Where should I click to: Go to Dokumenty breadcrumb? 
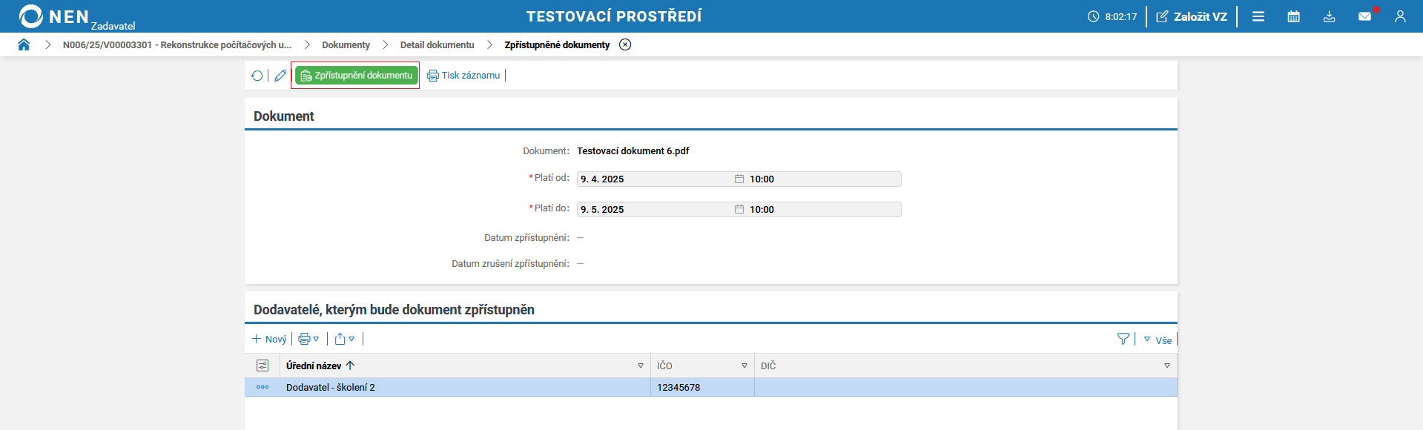pyautogui.click(x=346, y=45)
